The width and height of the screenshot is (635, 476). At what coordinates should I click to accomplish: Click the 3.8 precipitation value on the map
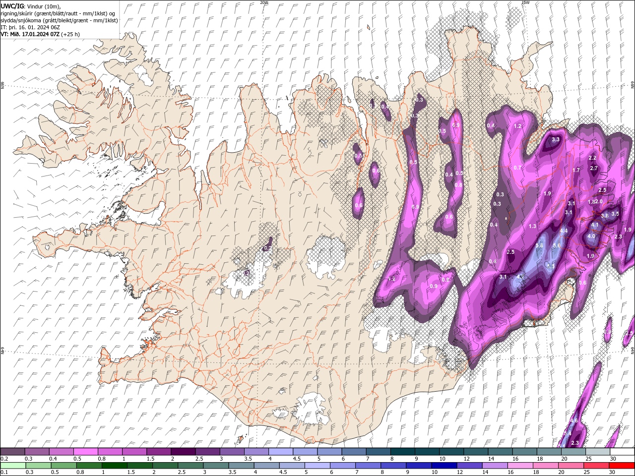pos(605,216)
